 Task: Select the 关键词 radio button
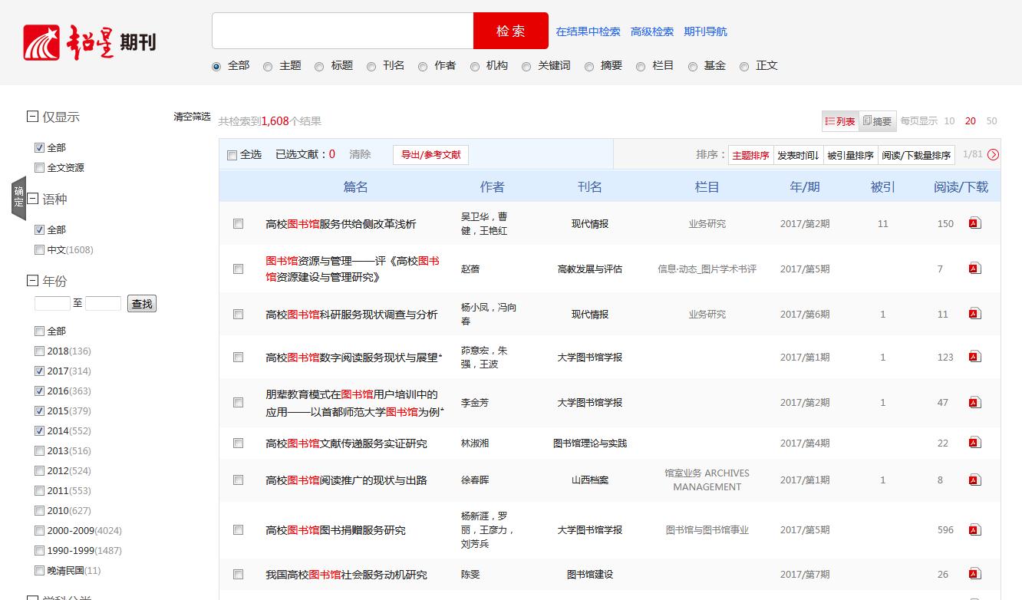pyautogui.click(x=526, y=67)
